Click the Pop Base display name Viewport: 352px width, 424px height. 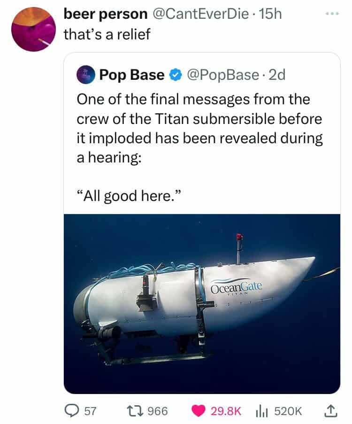pos(132,75)
